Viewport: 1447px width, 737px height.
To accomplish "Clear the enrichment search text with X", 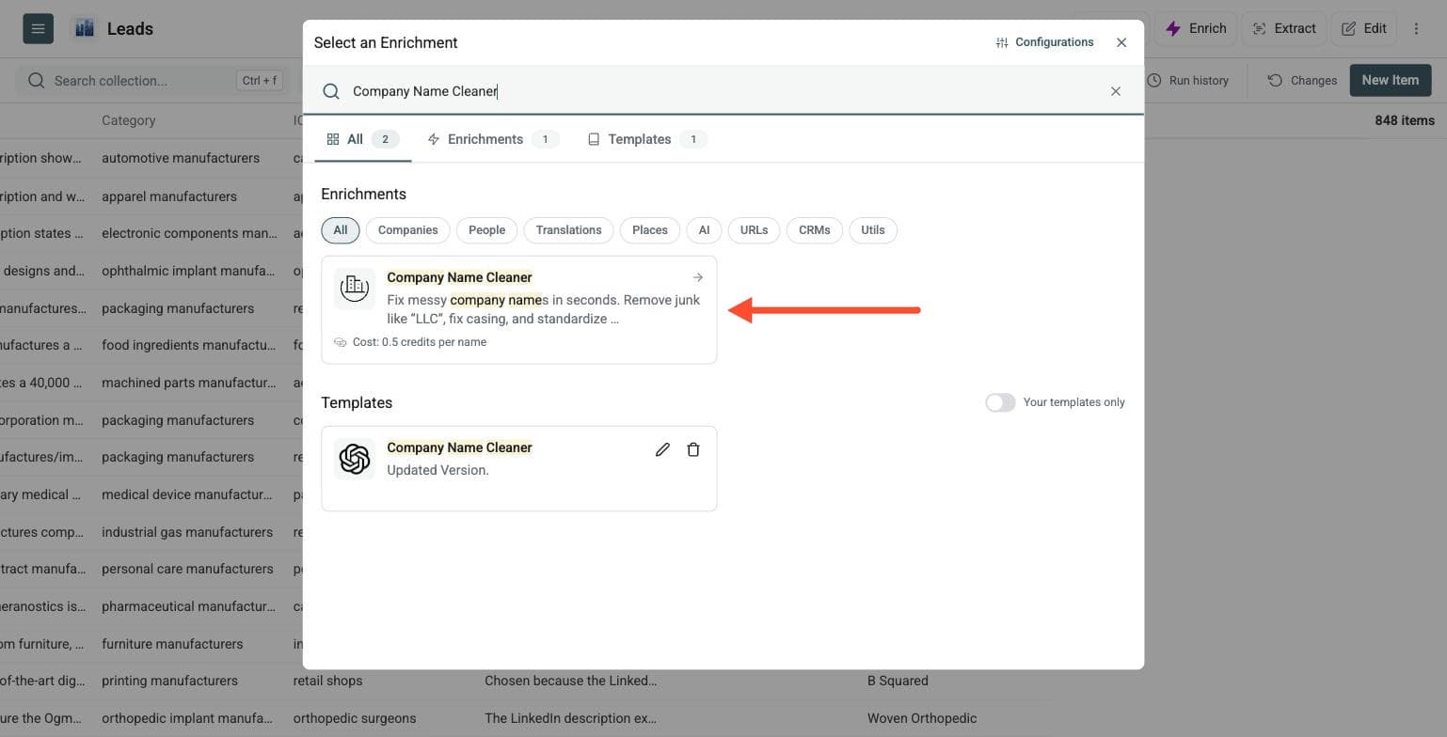I will (x=1115, y=91).
